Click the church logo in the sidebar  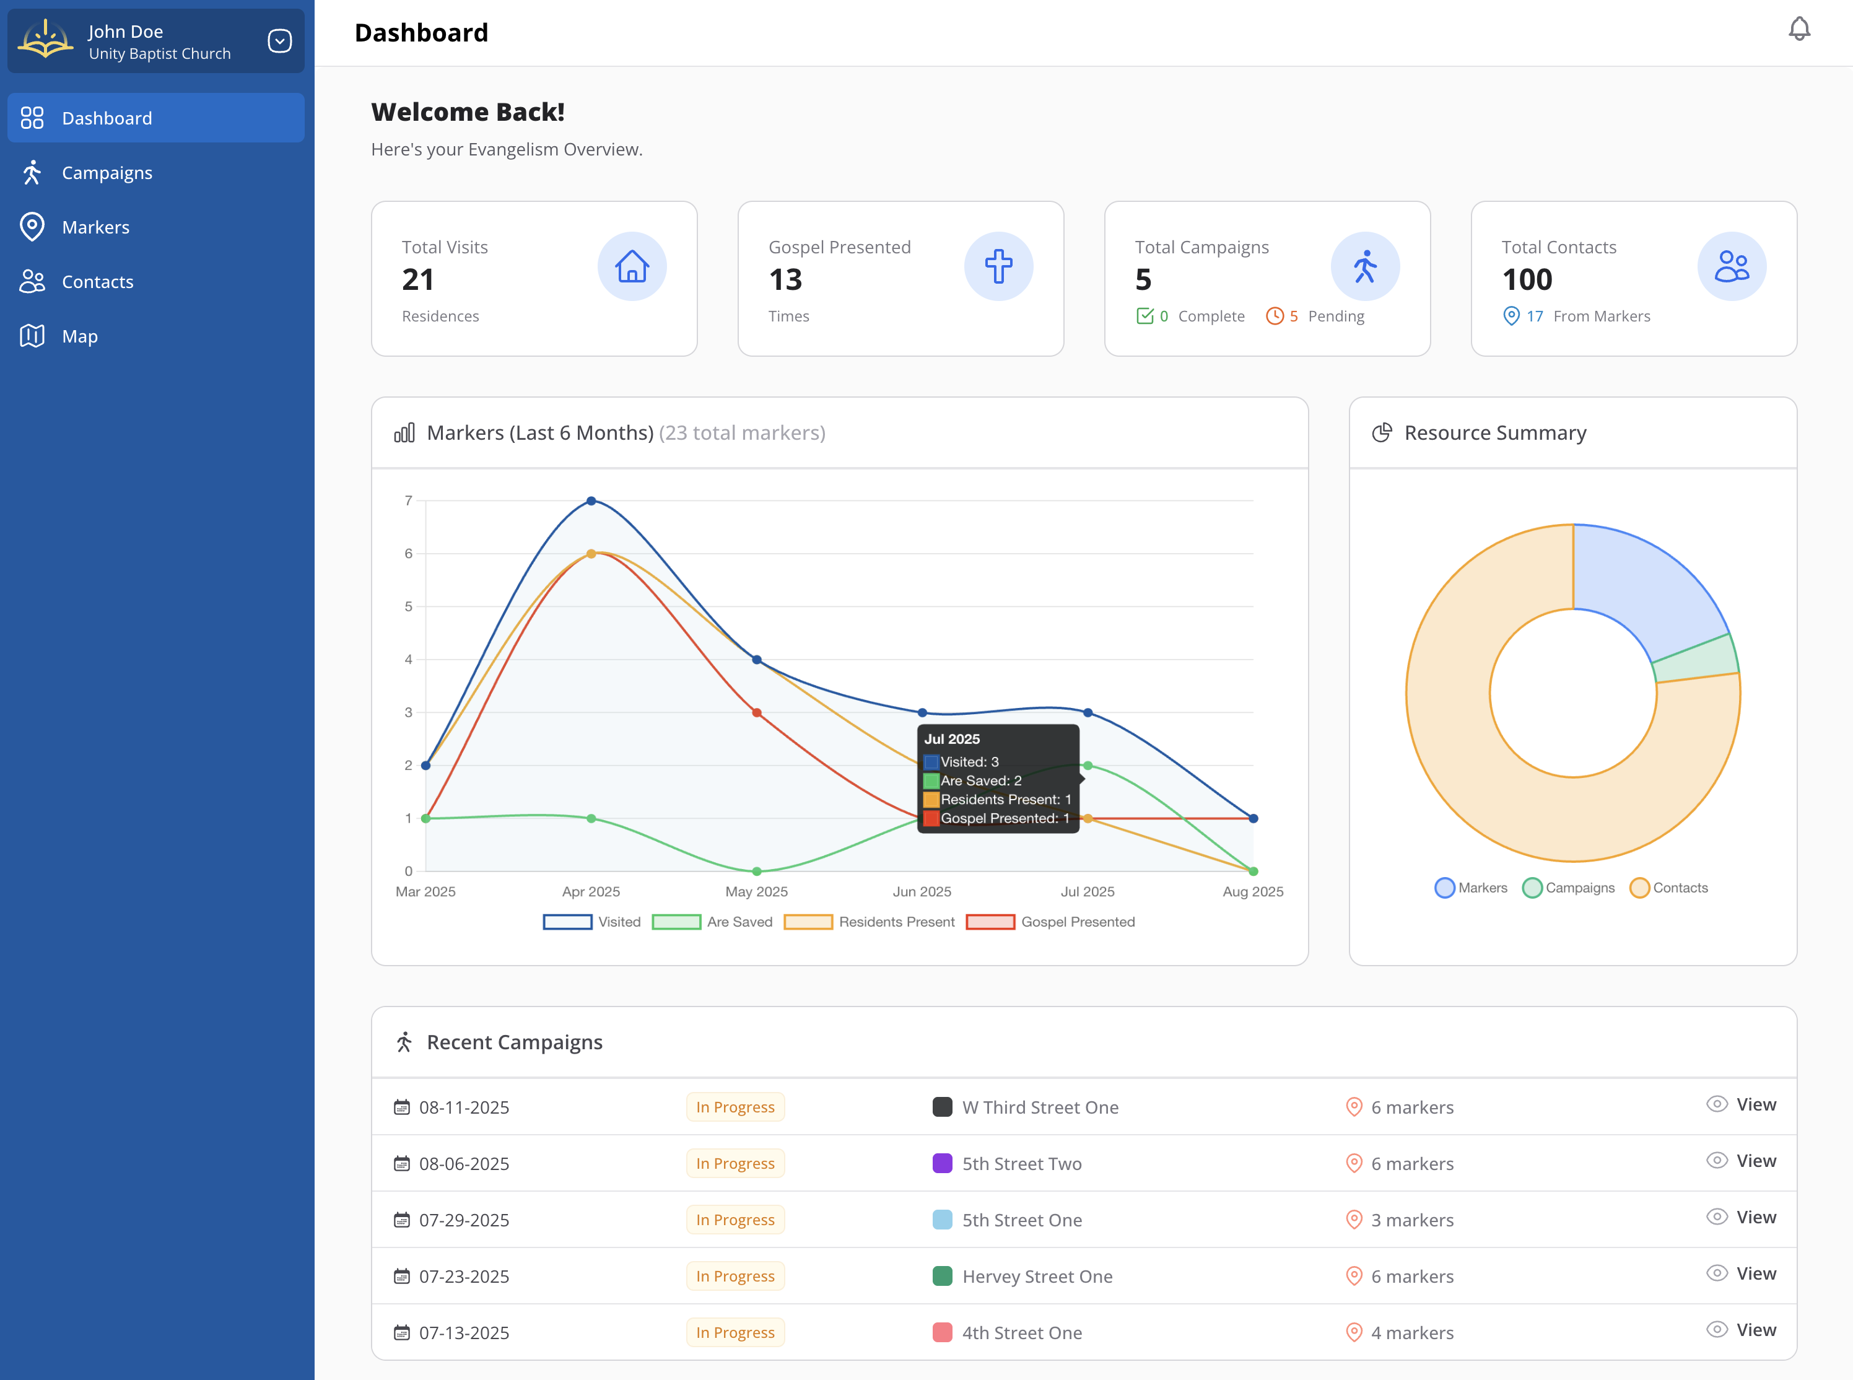coord(46,40)
